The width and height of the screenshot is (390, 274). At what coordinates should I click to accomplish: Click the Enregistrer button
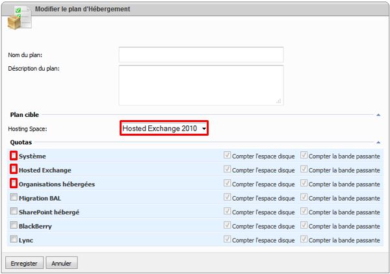pyautogui.click(x=25, y=264)
